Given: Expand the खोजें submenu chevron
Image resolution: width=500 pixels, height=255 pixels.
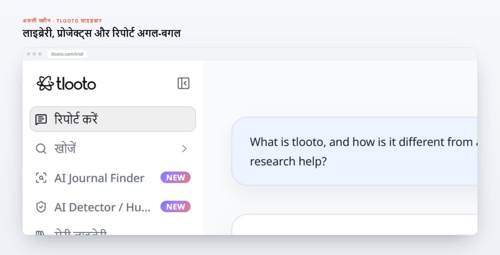Looking at the screenshot, I should click(x=184, y=149).
